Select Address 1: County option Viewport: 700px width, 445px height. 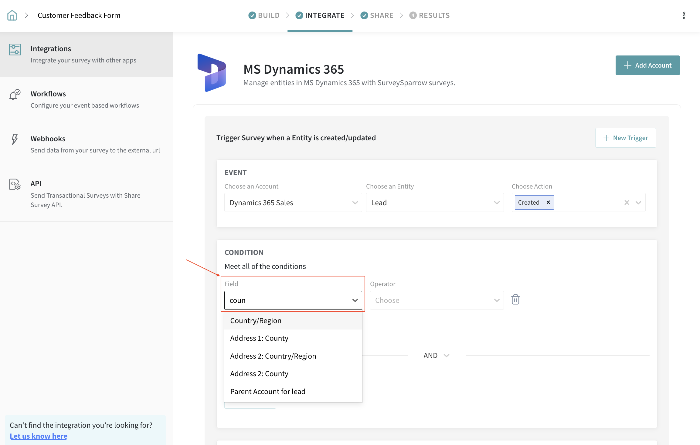tap(259, 338)
